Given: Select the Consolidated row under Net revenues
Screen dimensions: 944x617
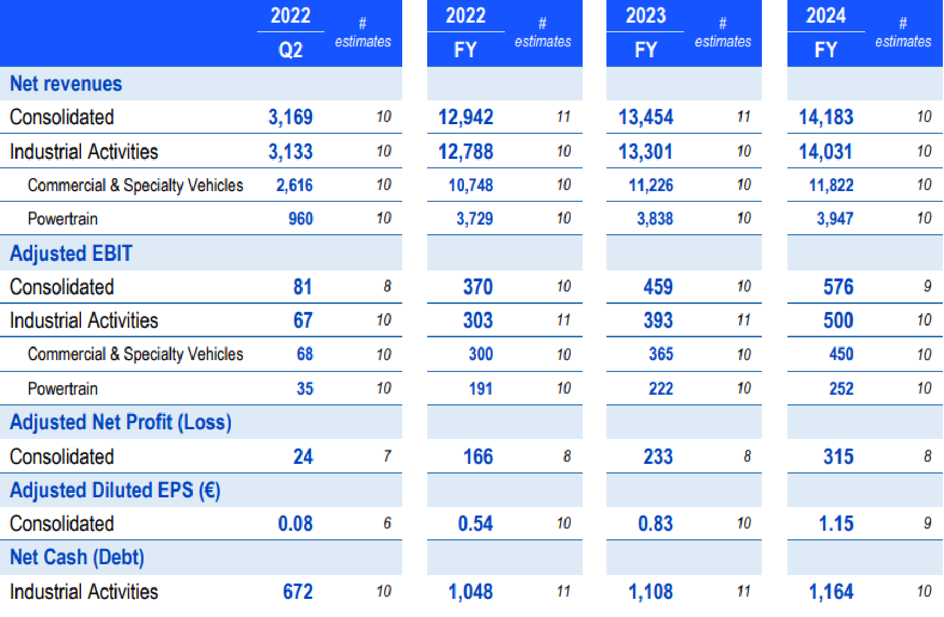Looking at the screenshot, I should 62,117.
